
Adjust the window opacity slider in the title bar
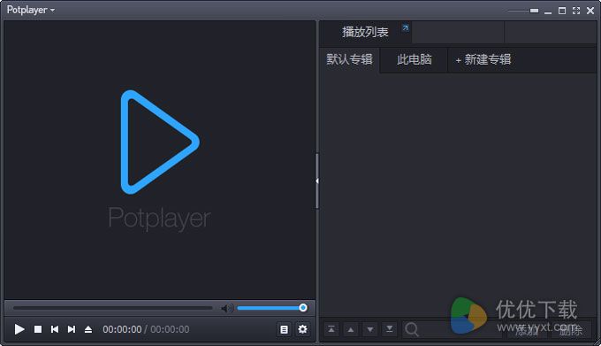[x=523, y=11]
